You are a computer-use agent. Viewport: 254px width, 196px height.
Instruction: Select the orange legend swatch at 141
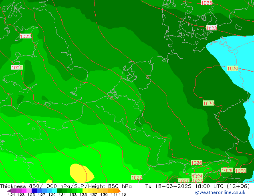(115, 190)
